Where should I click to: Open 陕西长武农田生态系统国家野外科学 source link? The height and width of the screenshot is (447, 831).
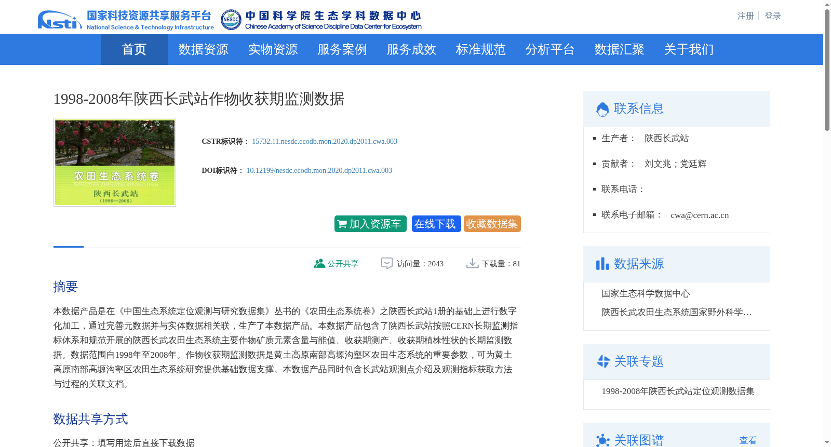coord(677,312)
